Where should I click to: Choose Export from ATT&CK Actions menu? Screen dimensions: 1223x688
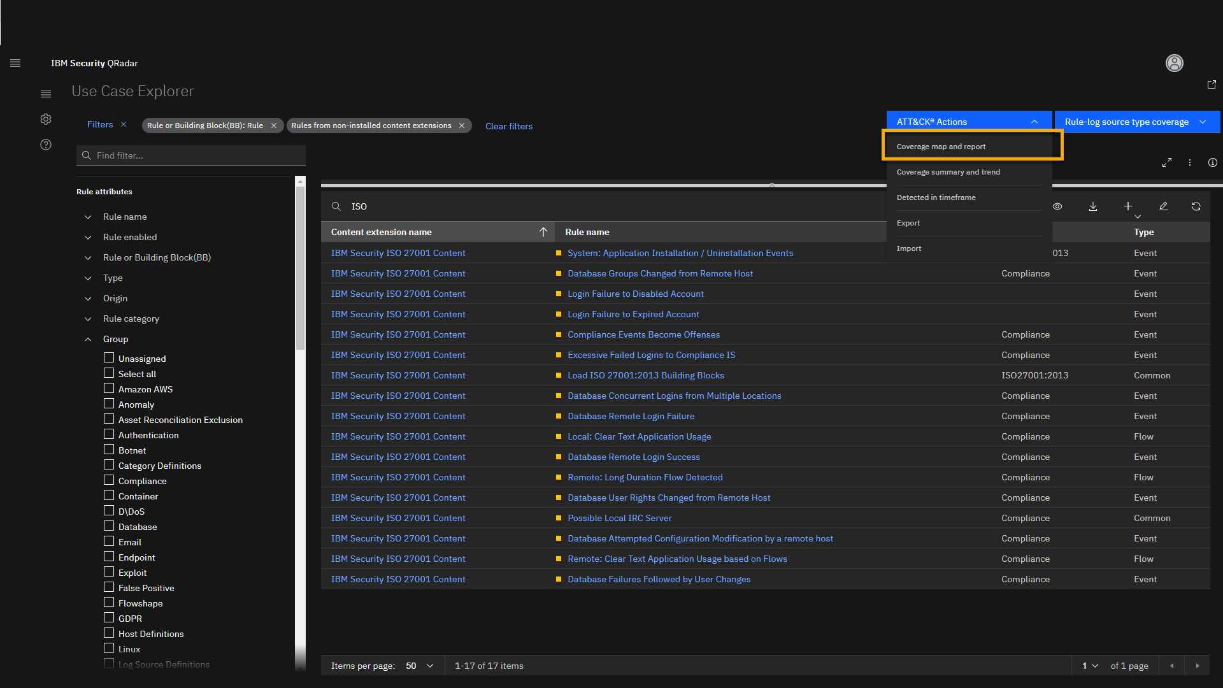[908, 223]
